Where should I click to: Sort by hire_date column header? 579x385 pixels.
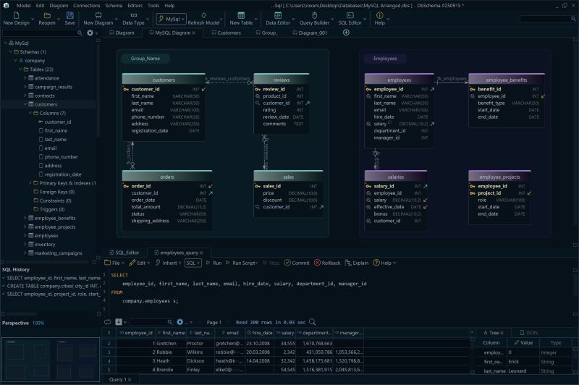[260, 333]
